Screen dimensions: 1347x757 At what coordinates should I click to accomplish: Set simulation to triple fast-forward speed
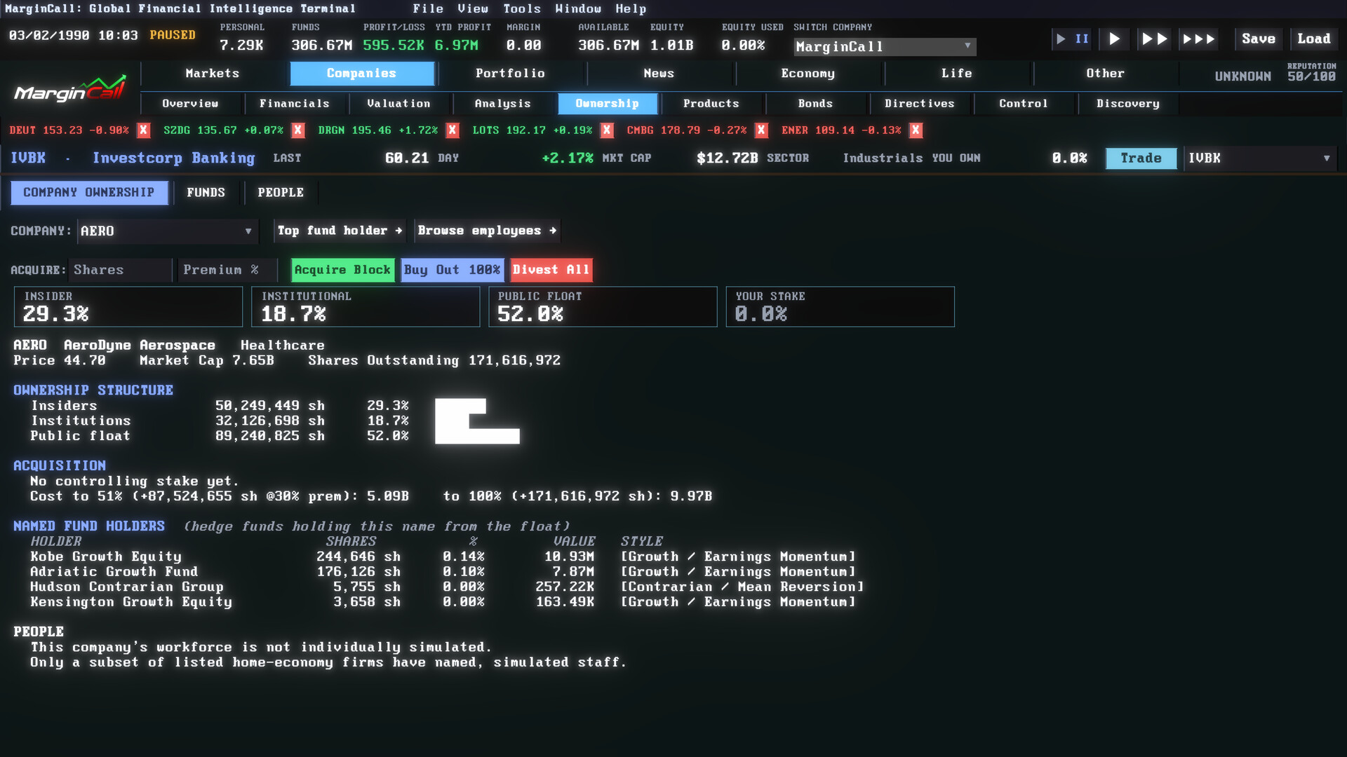click(x=1198, y=39)
